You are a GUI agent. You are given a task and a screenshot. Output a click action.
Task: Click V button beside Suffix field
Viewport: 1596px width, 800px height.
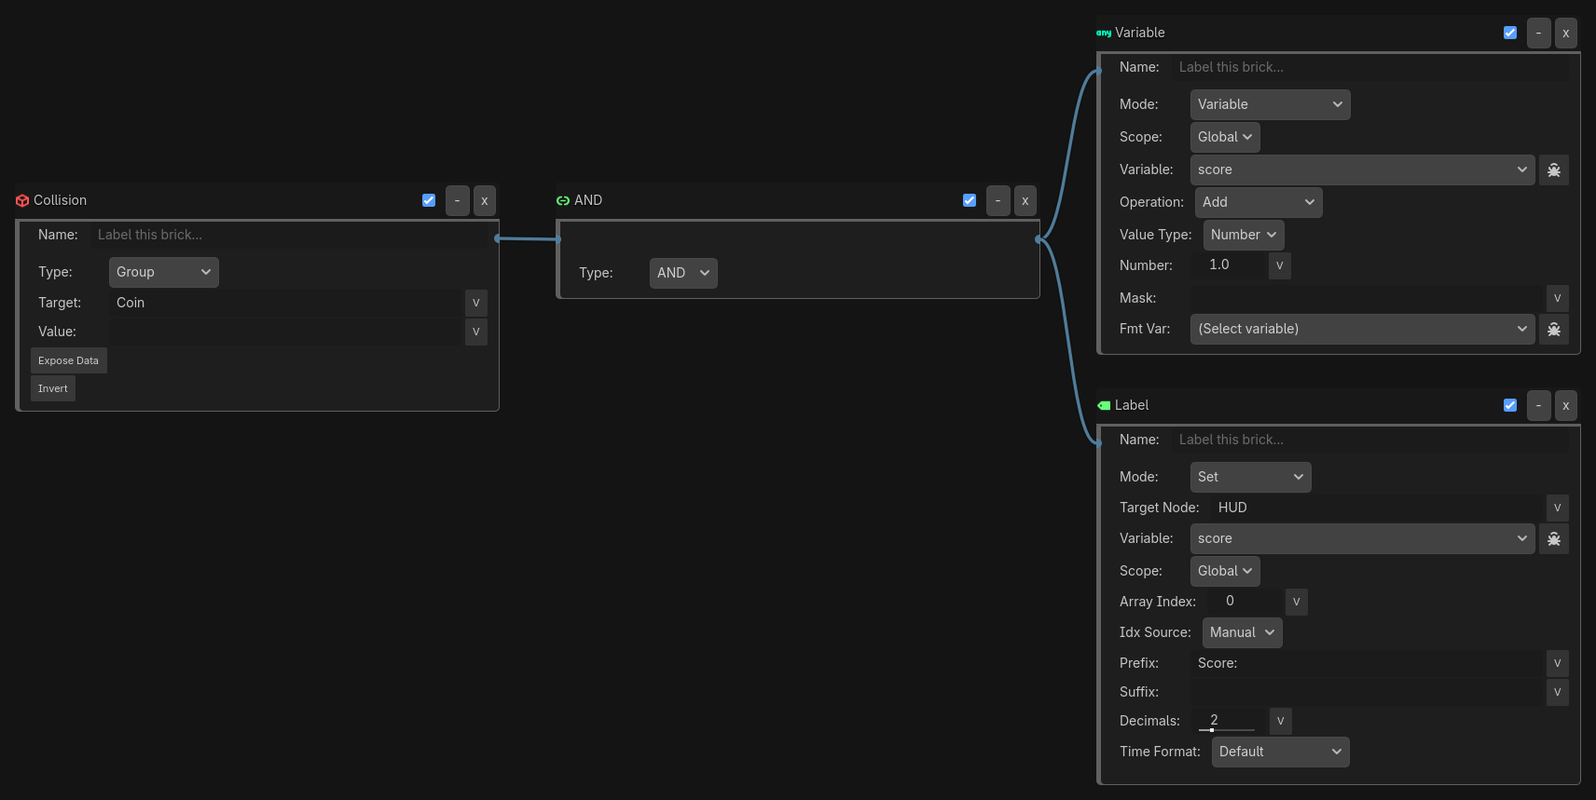point(1558,692)
